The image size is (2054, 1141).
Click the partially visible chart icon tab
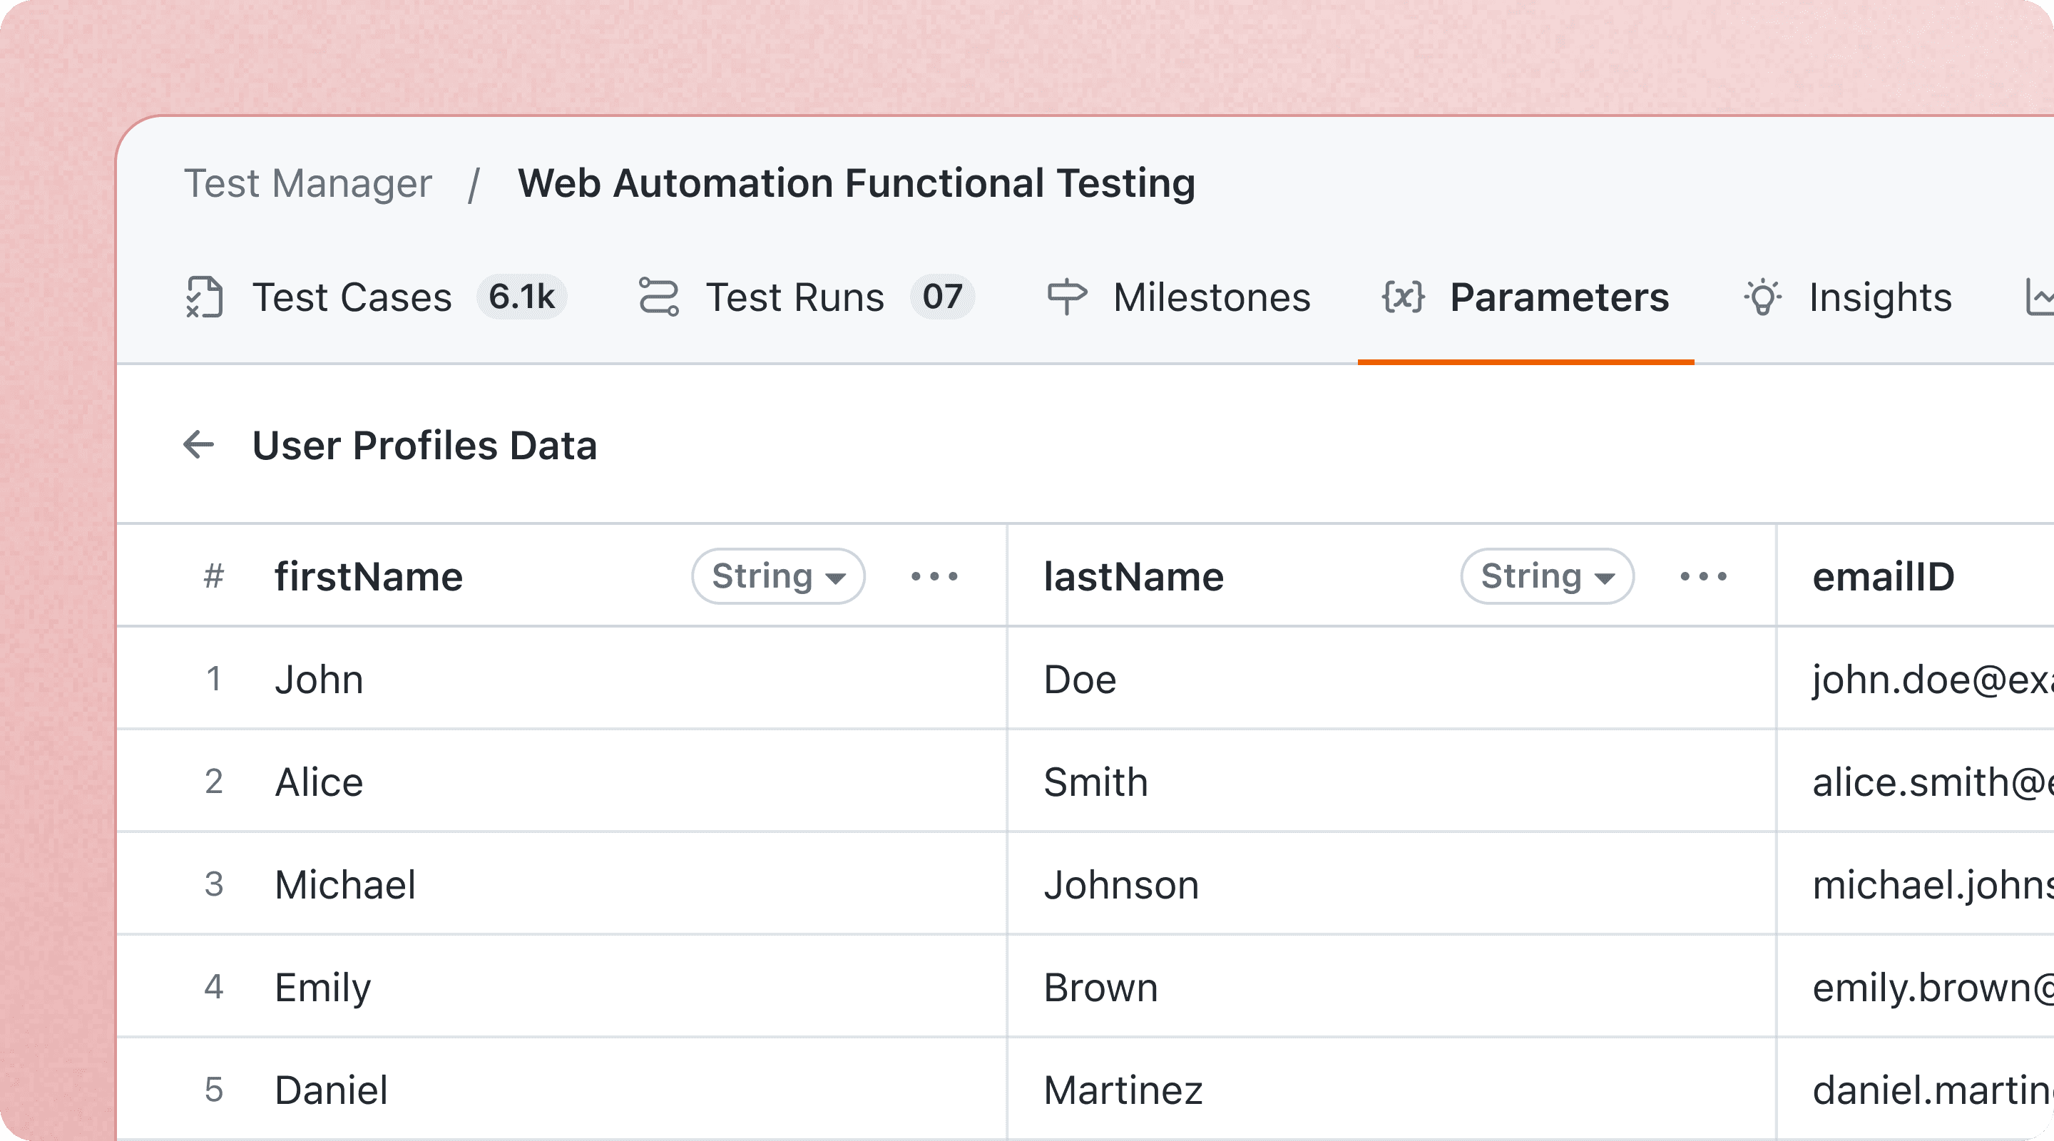pos(2040,297)
